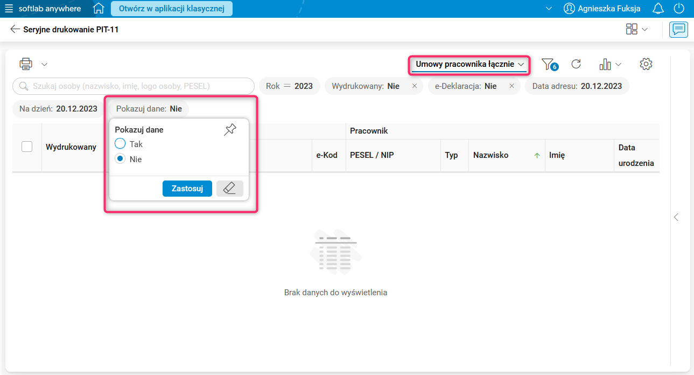
Task: Expand print options dropdown arrow
Action: pos(45,65)
